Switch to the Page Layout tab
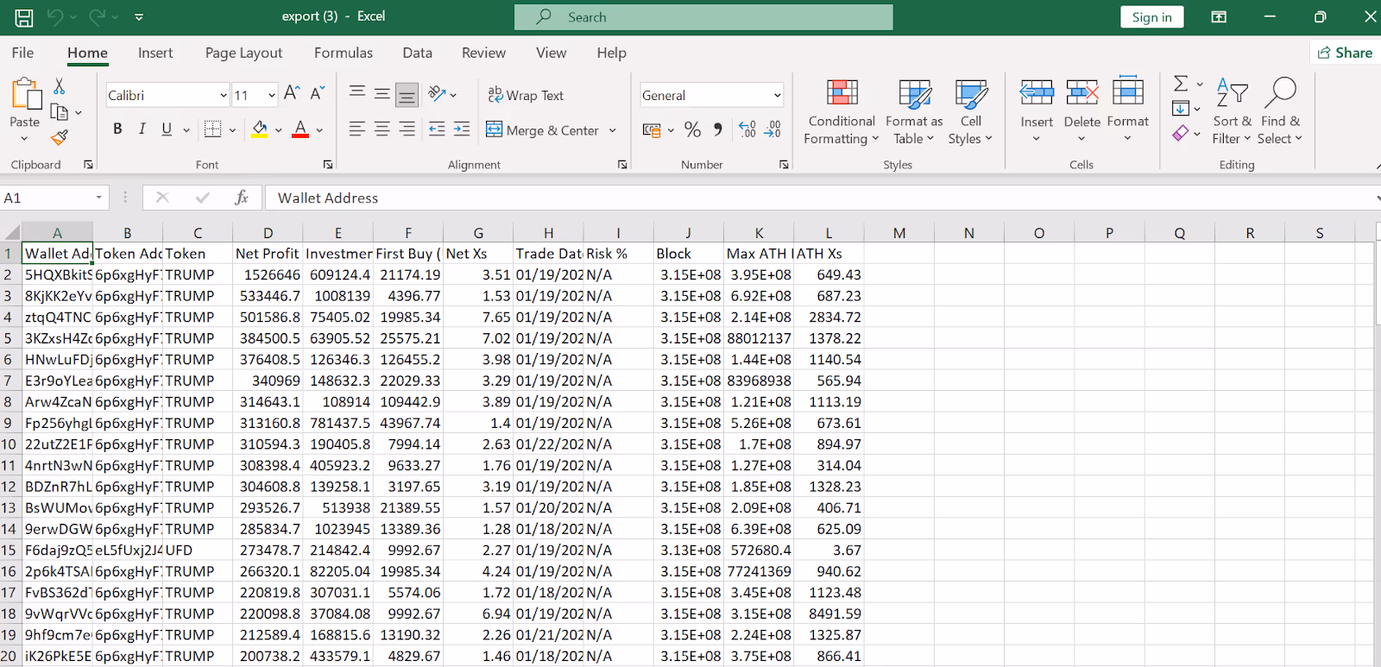The image size is (1381, 667). click(243, 53)
